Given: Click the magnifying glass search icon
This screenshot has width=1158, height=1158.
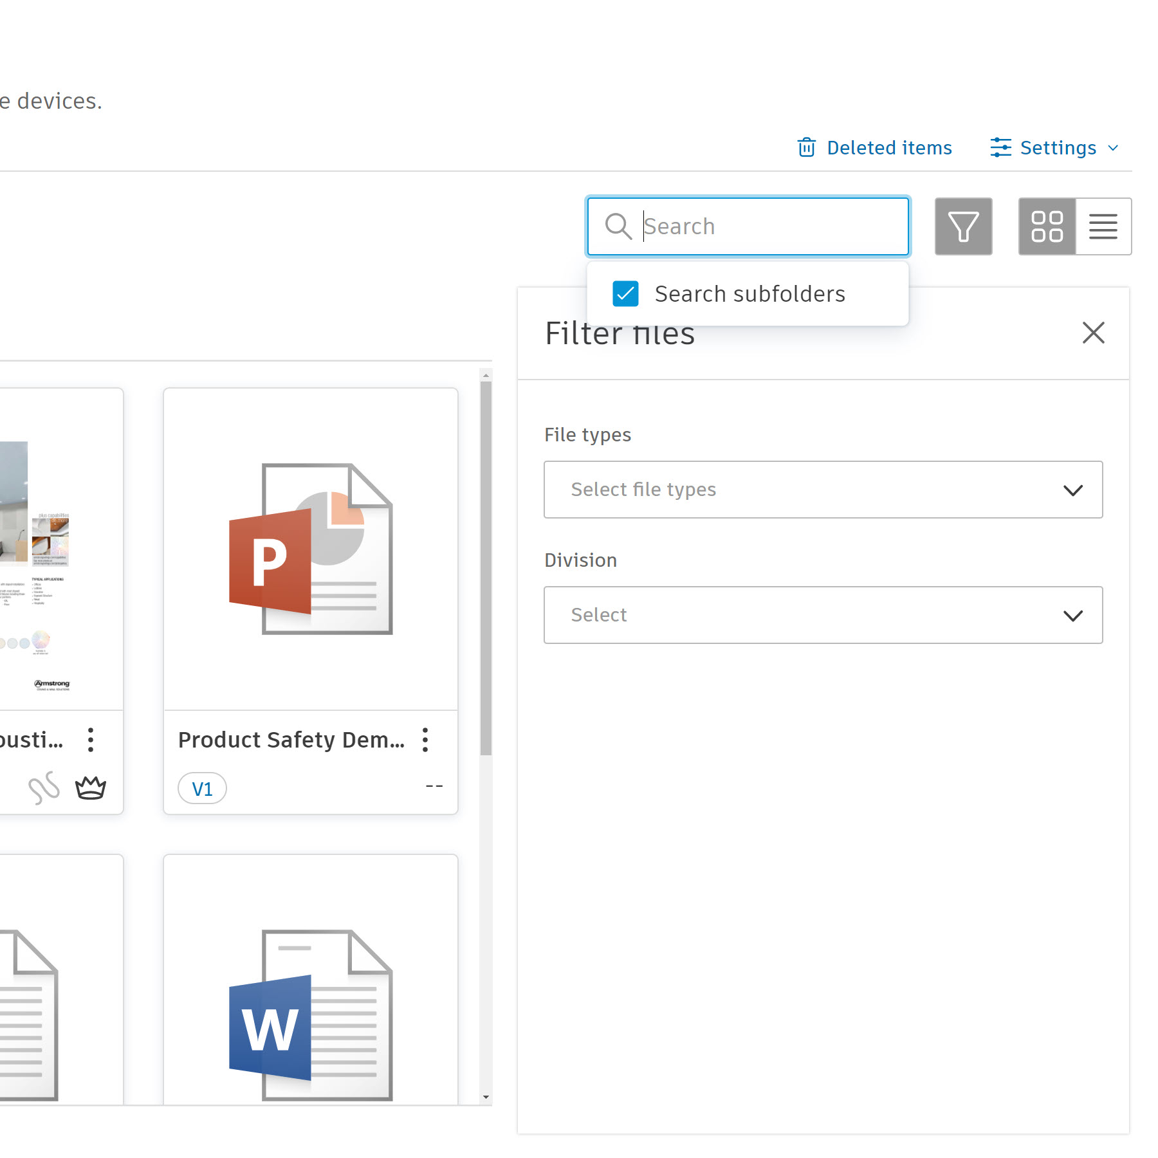Looking at the screenshot, I should pos(618,226).
